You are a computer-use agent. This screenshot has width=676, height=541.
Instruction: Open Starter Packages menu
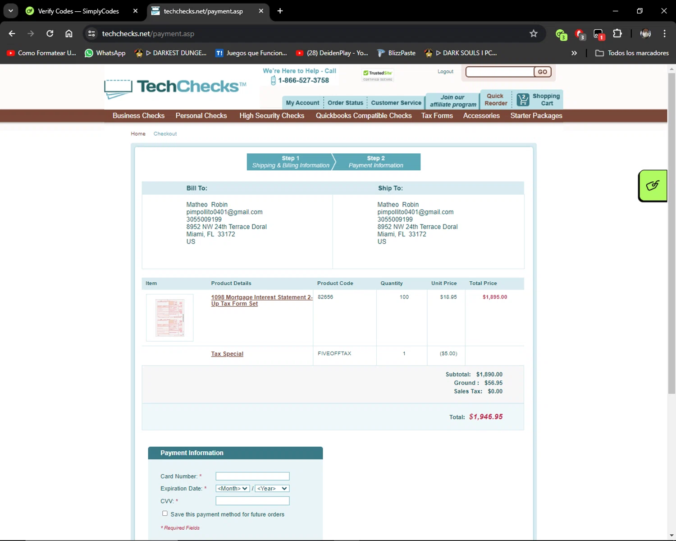[x=536, y=116]
